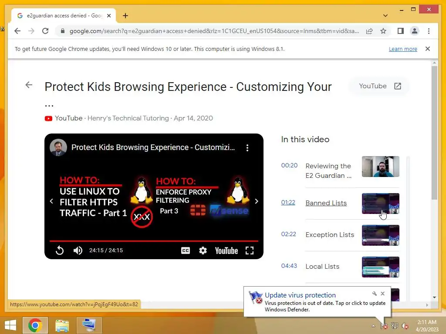
Task: Dismiss the Chrome update info bar
Action: 428,49
